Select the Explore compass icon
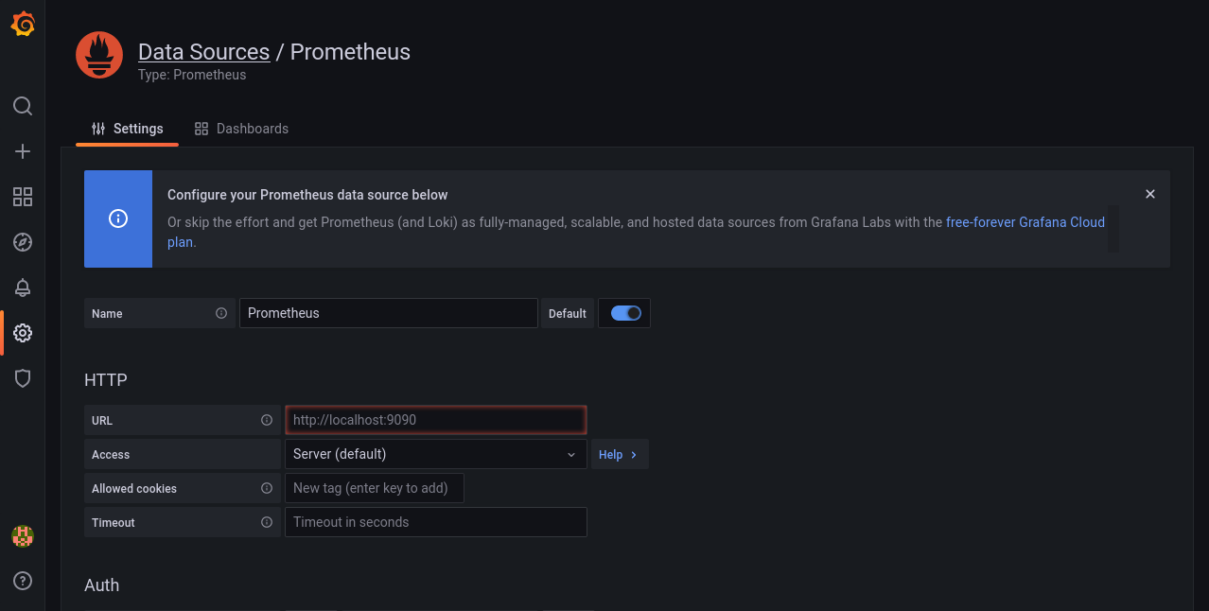The image size is (1209, 611). 22,242
